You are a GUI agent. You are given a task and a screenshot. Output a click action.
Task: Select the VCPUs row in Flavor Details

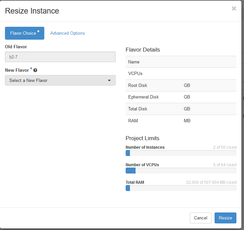[181, 73]
